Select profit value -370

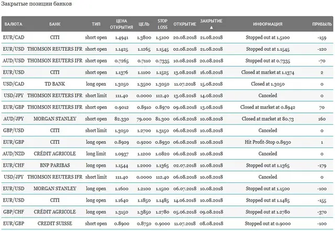tap(322, 212)
